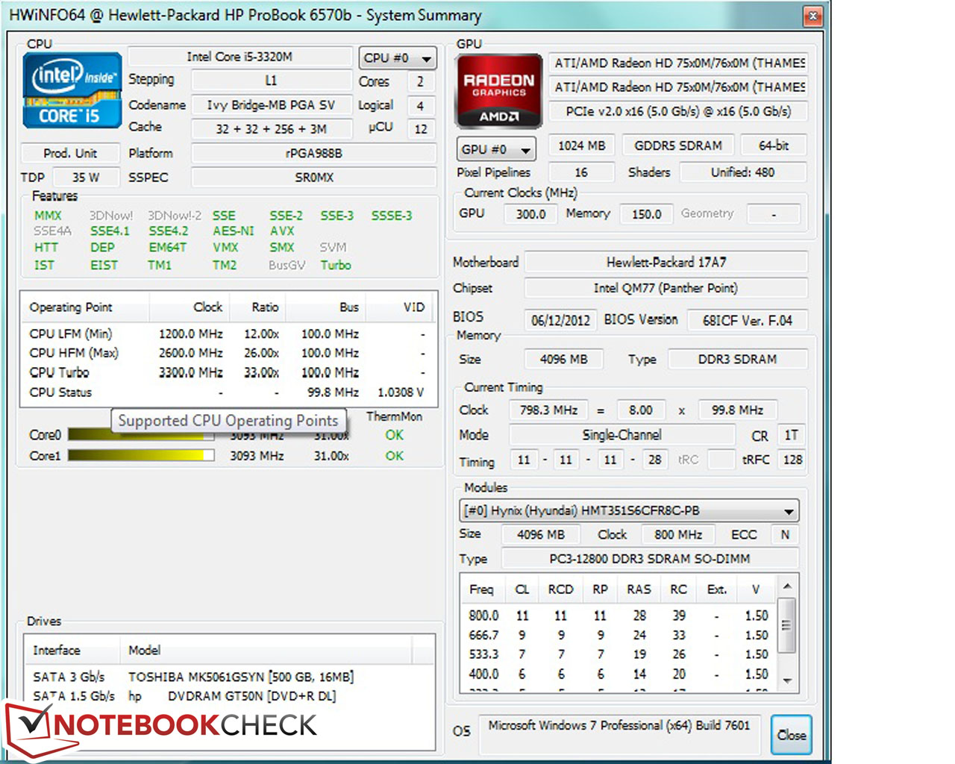The height and width of the screenshot is (764, 955).
Task: Click the DDR3 SDRAM memory type field
Action: pyautogui.click(x=737, y=360)
